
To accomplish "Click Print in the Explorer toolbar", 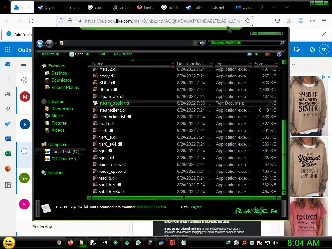I will tap(101, 54).
